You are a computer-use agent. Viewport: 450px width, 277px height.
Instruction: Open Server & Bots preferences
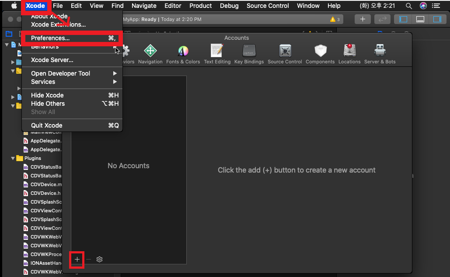[x=380, y=54]
